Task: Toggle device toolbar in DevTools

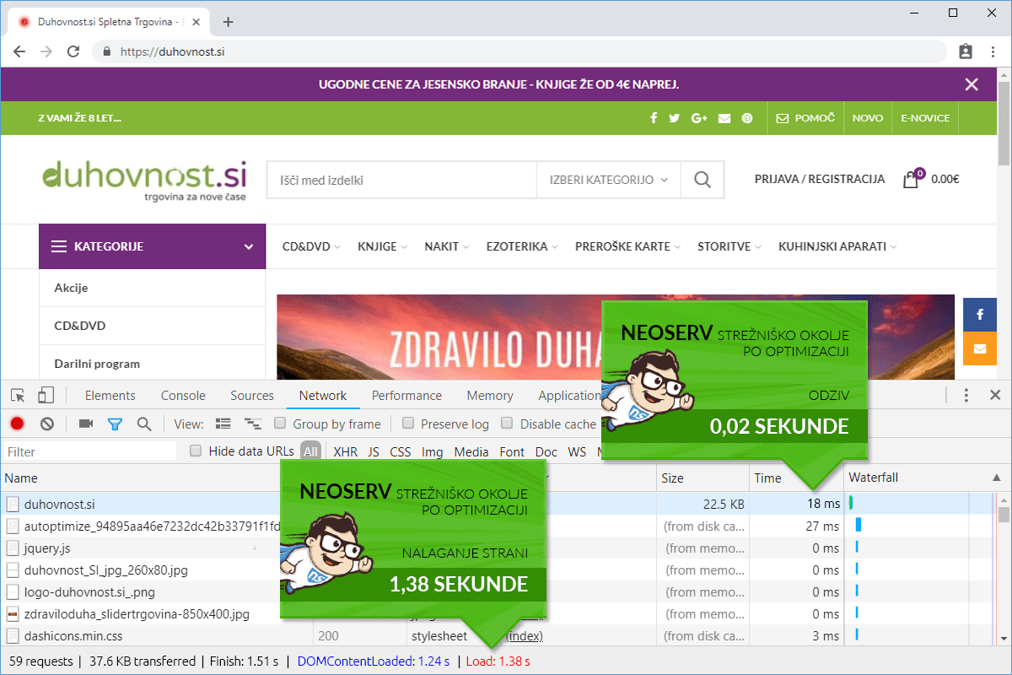Action: 46,395
